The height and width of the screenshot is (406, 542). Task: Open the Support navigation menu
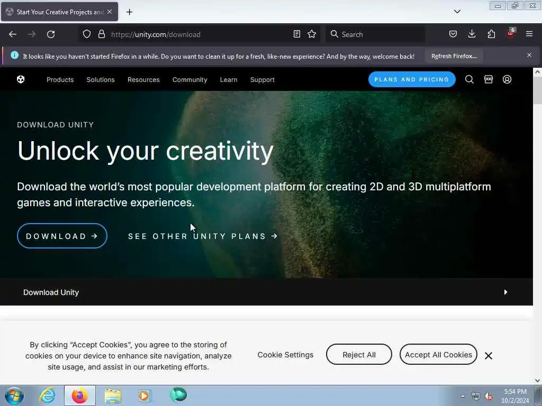[263, 80]
